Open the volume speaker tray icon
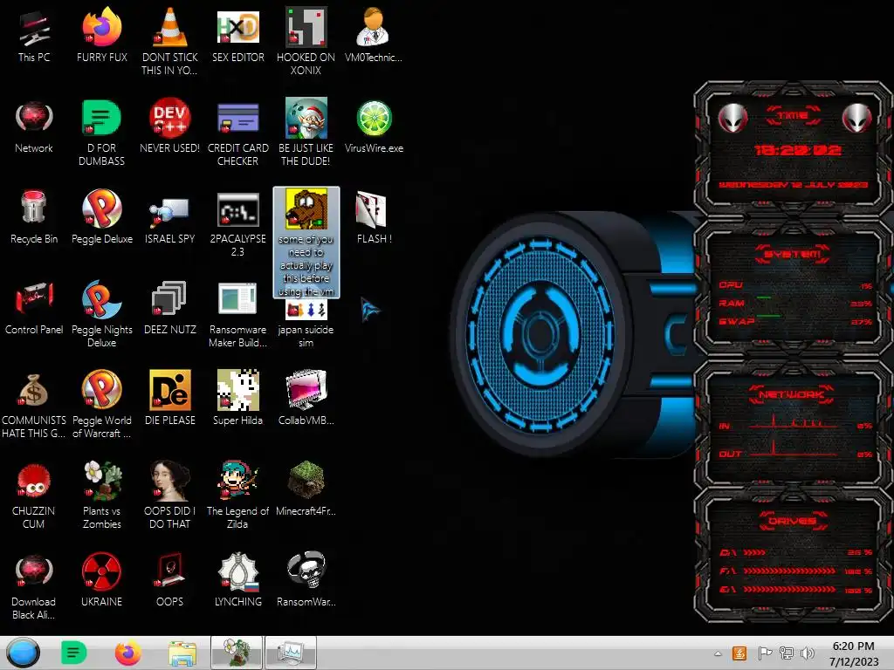The height and width of the screenshot is (670, 894). point(808,653)
